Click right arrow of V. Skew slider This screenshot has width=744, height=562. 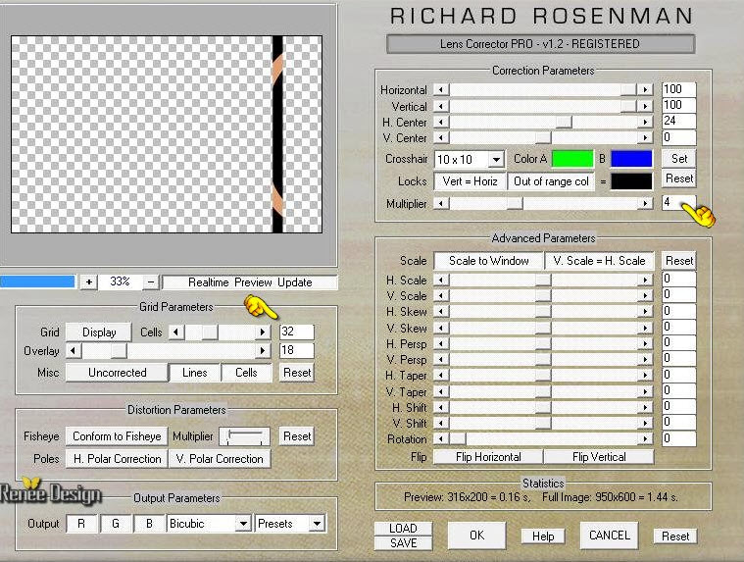click(x=645, y=328)
